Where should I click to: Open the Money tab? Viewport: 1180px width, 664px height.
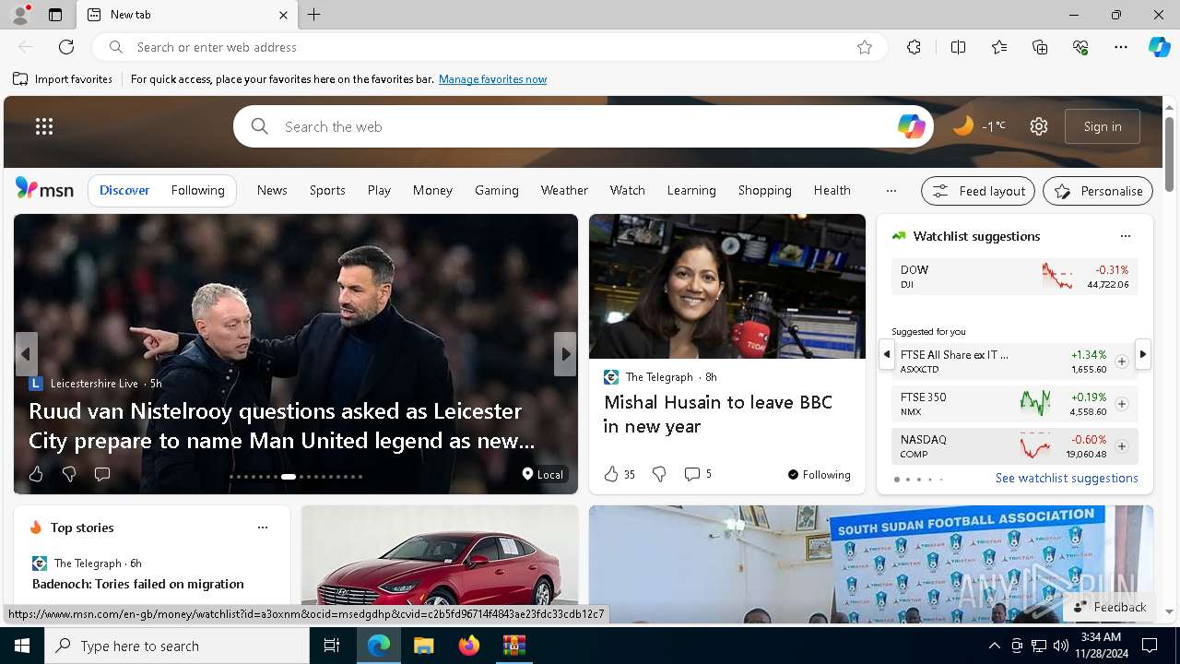(x=432, y=190)
